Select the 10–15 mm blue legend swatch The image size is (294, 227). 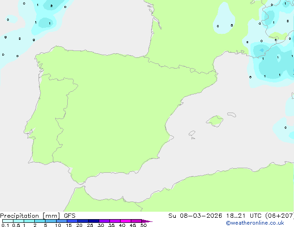(62, 221)
